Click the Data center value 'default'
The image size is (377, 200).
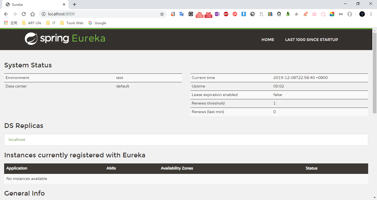[123, 86]
